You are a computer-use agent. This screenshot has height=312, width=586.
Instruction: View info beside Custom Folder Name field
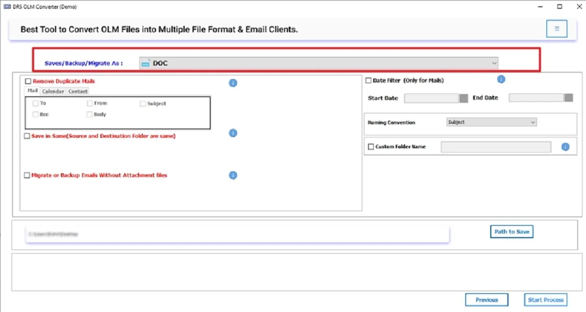coord(565,147)
